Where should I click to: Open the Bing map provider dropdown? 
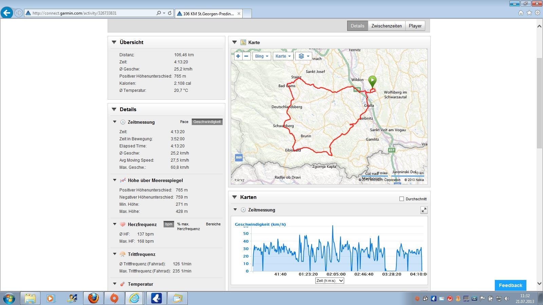coord(262,56)
